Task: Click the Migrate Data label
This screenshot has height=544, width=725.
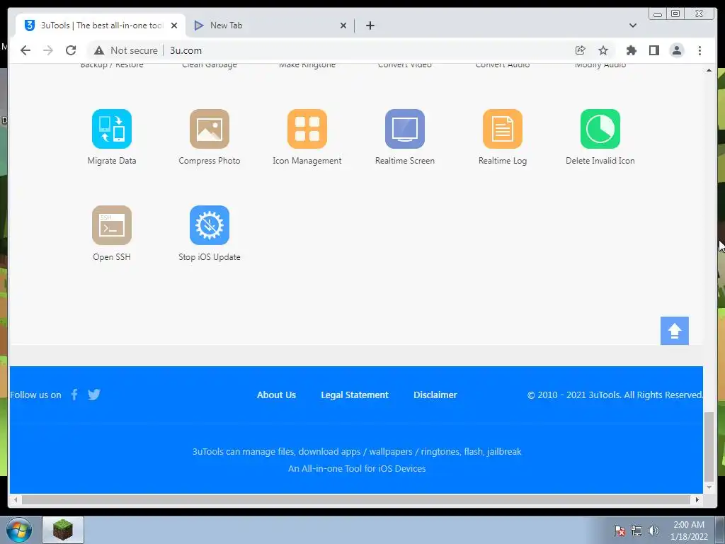Action: pyautogui.click(x=111, y=161)
